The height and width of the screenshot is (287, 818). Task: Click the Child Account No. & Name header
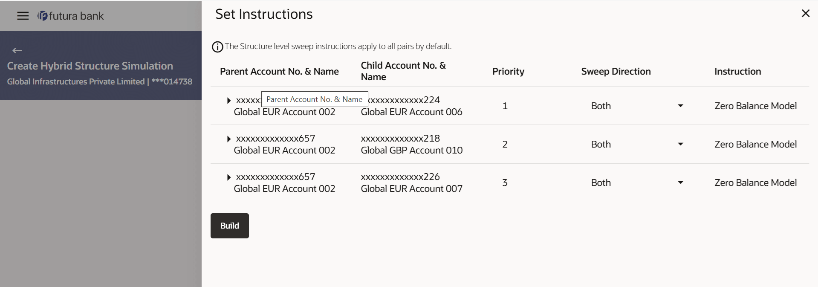click(x=403, y=71)
